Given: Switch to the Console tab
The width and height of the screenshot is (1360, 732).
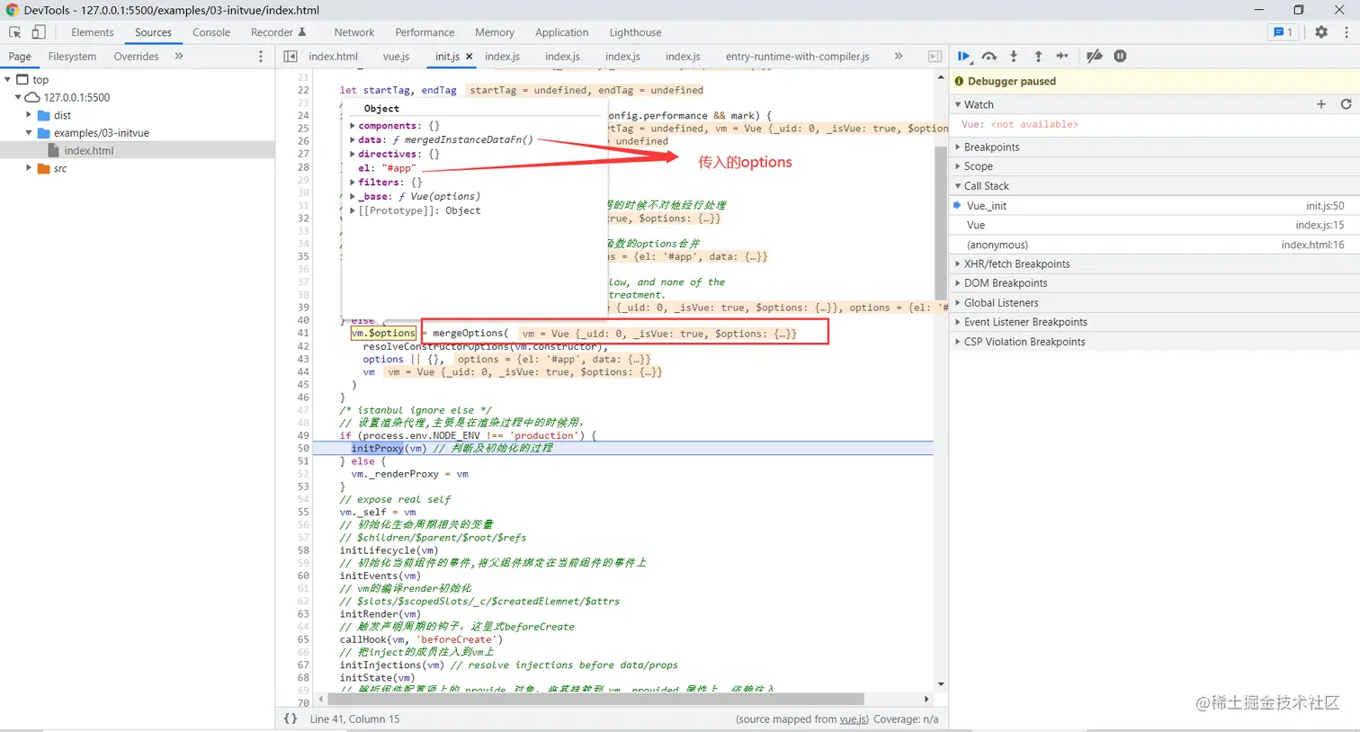Looking at the screenshot, I should [211, 32].
